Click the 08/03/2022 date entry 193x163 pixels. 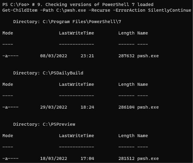tap(54, 56)
